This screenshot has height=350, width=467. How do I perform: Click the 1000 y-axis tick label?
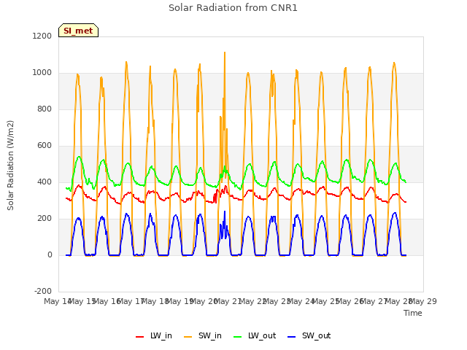(x=42, y=73)
